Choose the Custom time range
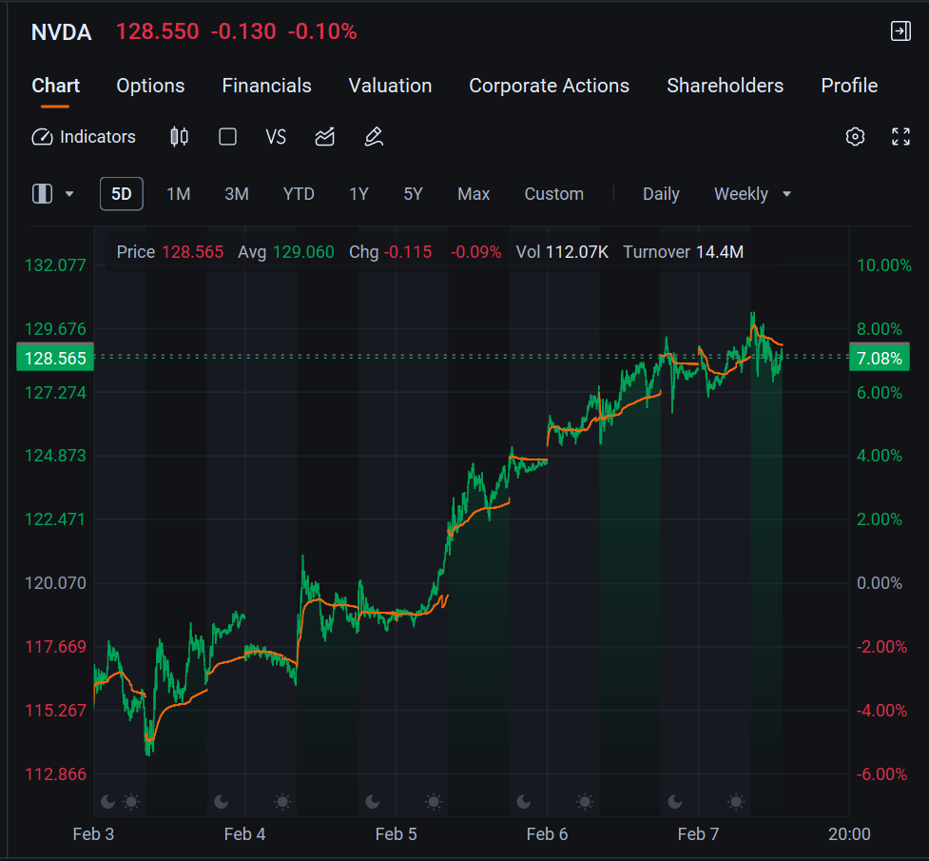This screenshot has height=861, width=929. point(554,194)
